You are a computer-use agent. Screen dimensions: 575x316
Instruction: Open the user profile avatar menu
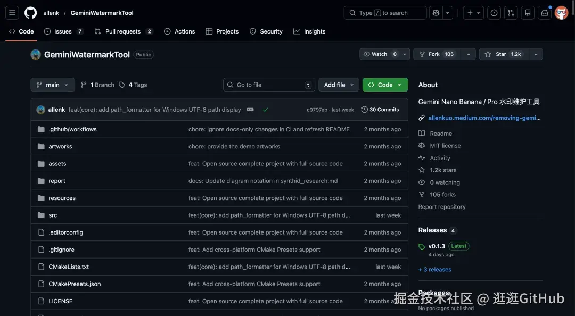pyautogui.click(x=562, y=13)
